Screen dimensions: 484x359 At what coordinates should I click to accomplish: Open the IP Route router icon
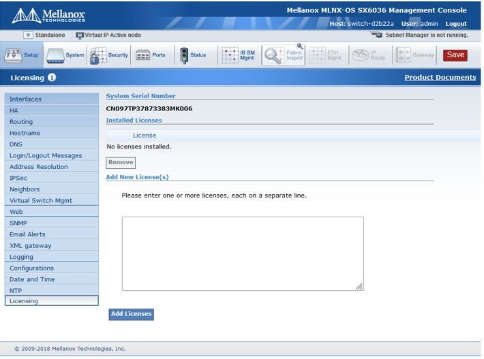pyautogui.click(x=361, y=55)
